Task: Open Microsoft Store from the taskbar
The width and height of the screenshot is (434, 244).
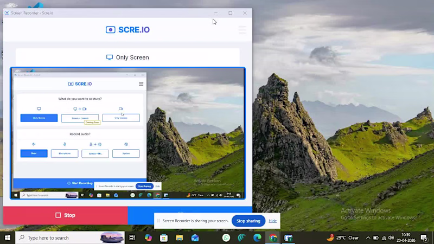Action: pos(164,237)
